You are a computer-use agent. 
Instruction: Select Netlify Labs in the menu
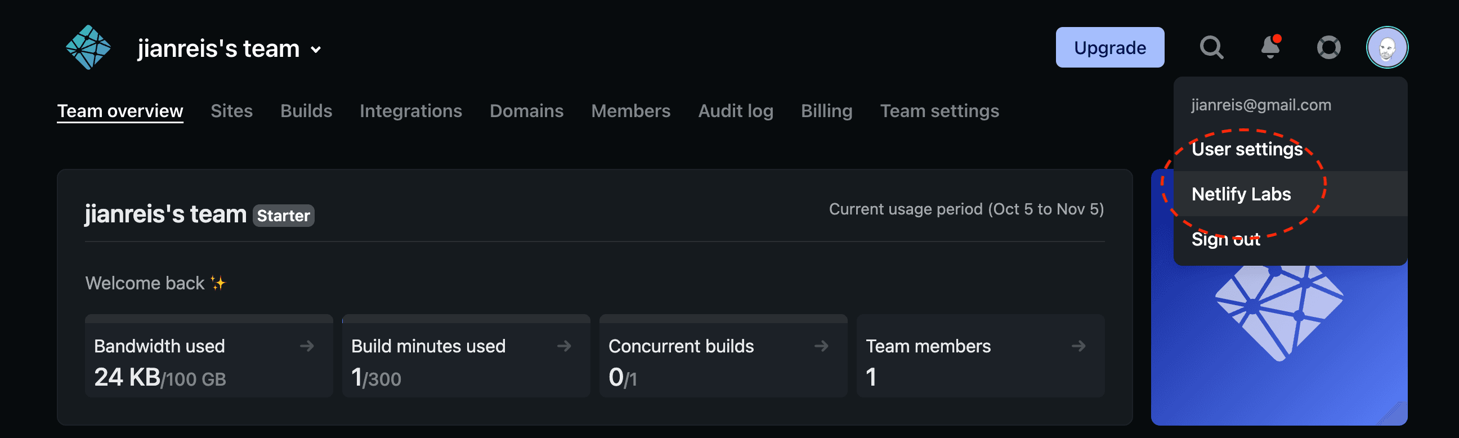(1241, 194)
